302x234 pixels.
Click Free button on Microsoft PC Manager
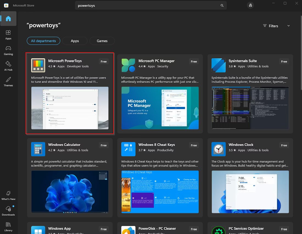pos(194,61)
